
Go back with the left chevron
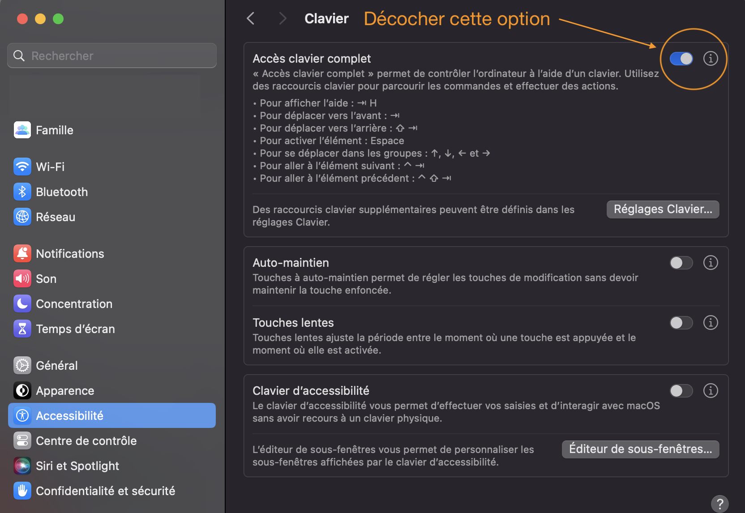point(251,18)
